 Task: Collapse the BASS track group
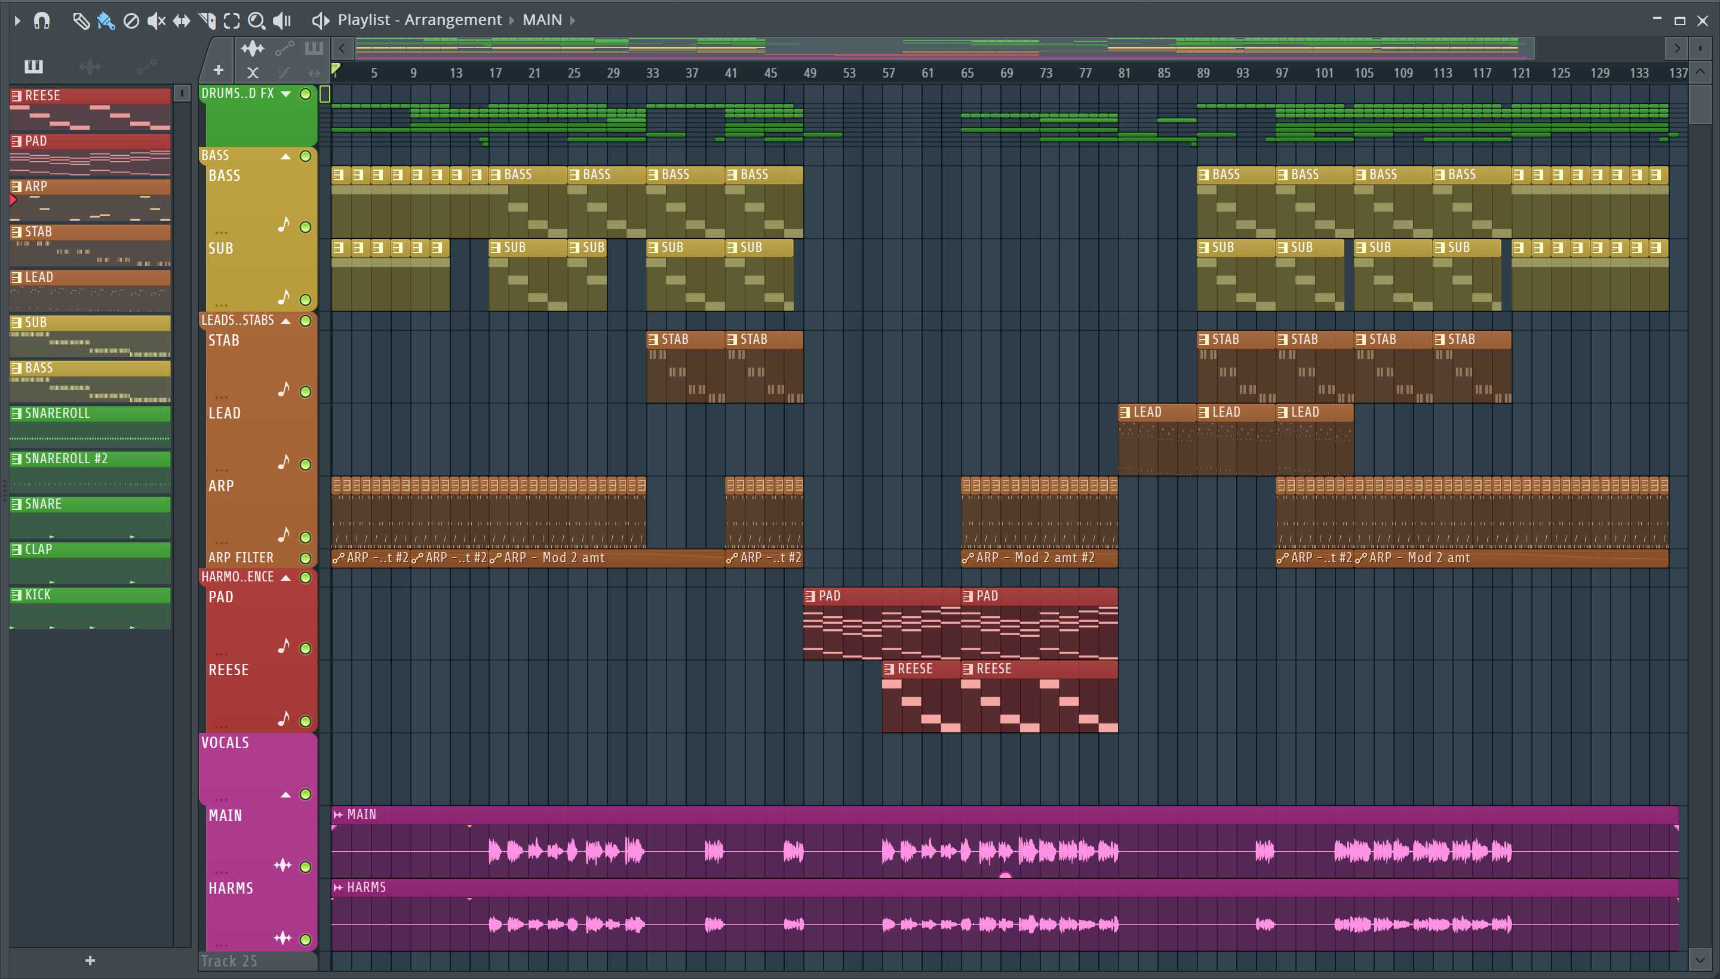pos(286,156)
